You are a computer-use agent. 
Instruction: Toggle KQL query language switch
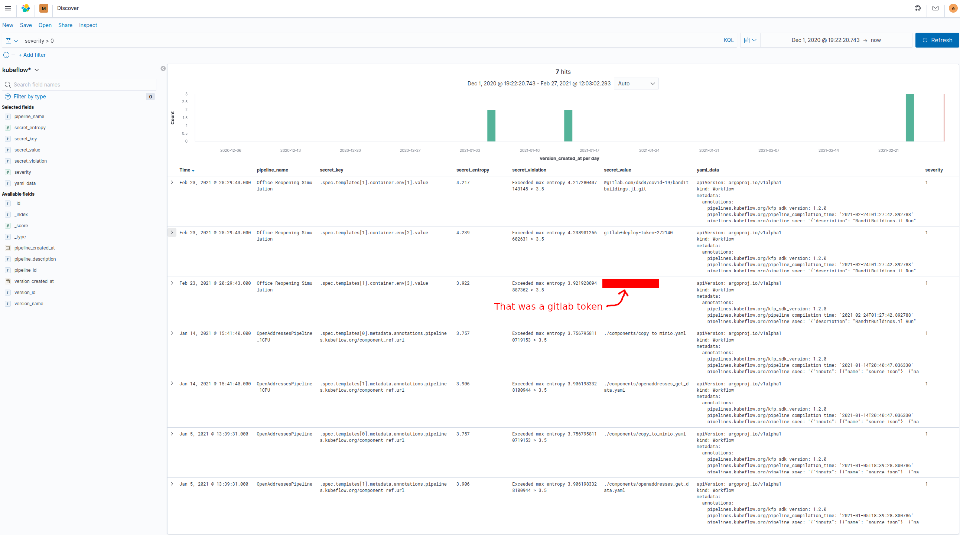tap(728, 40)
